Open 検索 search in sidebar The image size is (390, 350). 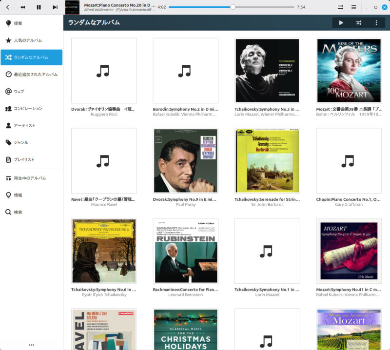pyautogui.click(x=32, y=212)
